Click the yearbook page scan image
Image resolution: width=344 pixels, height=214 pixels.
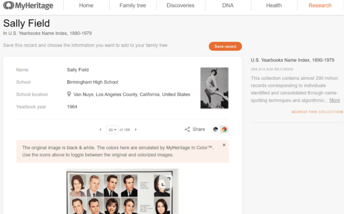122,193
